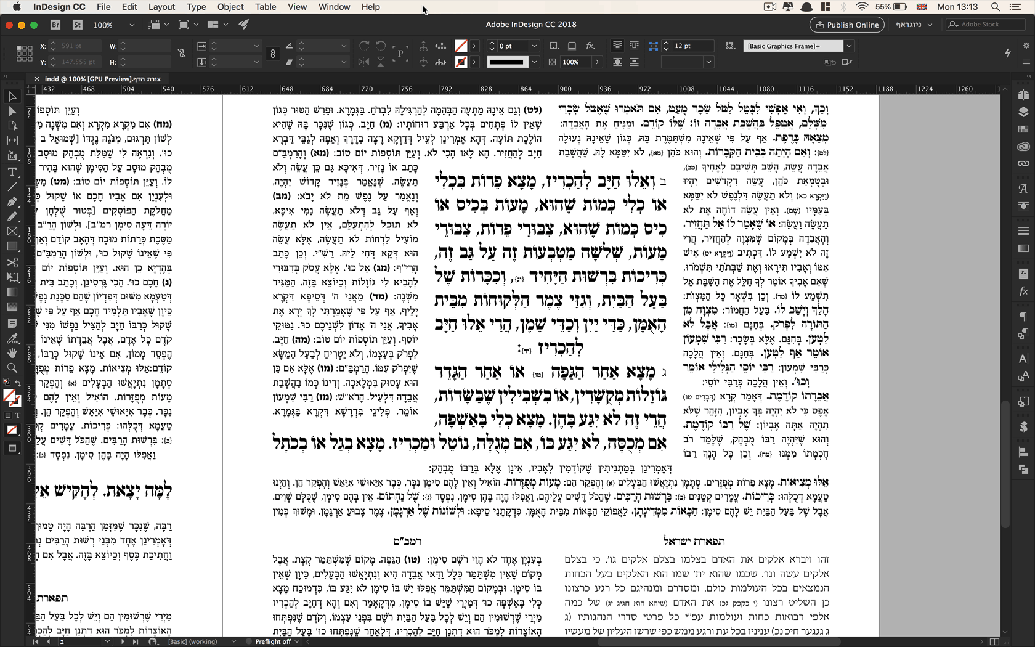Select the Direct Selection tool
The height and width of the screenshot is (647, 1035).
pos(12,111)
